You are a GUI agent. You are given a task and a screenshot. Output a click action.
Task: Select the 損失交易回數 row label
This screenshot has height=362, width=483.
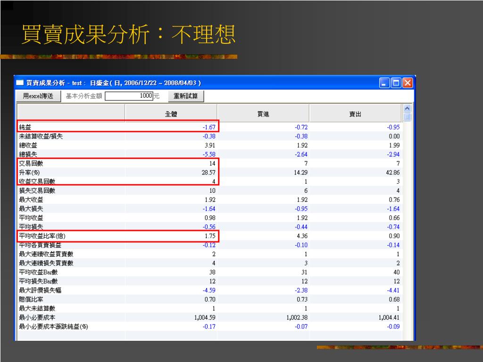pos(37,190)
